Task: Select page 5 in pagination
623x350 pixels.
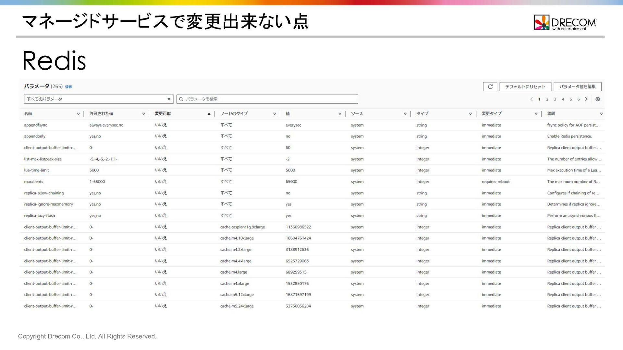Action: pyautogui.click(x=571, y=99)
